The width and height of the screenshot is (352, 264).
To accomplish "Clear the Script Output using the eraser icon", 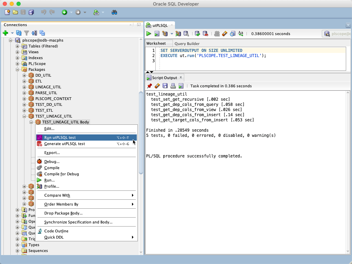I will click(x=157, y=86).
